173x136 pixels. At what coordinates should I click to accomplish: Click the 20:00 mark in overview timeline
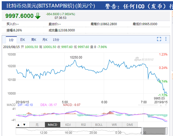93,133
